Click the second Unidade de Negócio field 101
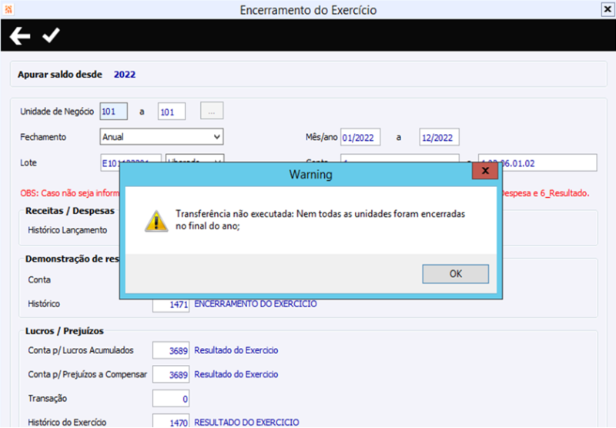 (172, 112)
